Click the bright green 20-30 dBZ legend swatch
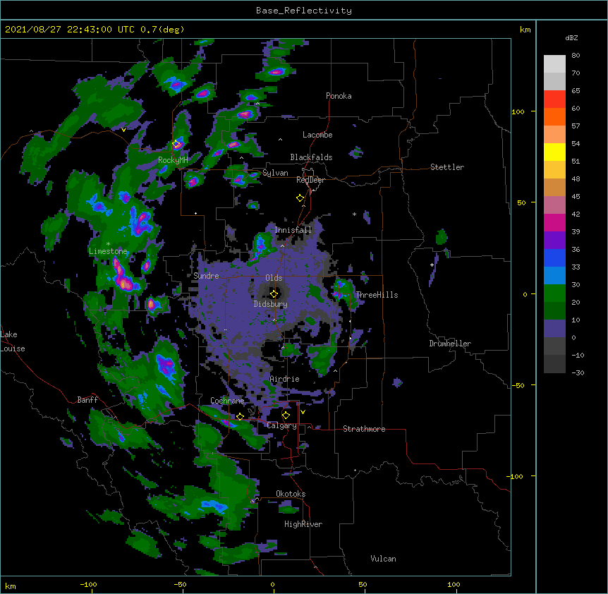This screenshot has width=608, height=594. (x=554, y=293)
